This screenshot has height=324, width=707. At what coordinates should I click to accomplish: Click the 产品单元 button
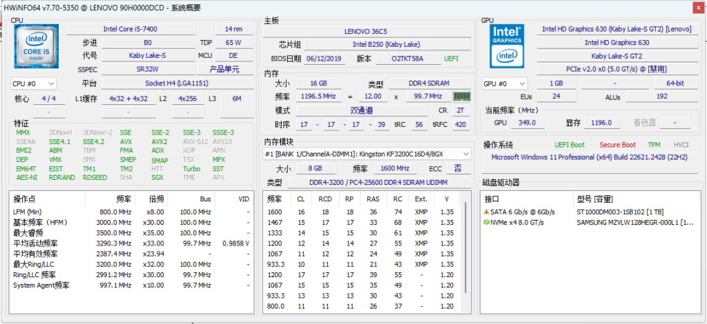click(x=224, y=70)
